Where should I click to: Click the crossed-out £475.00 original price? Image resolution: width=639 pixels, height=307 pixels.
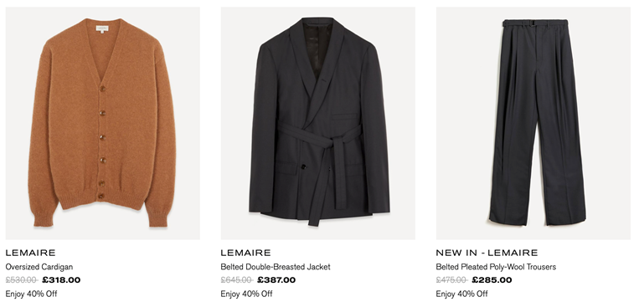click(452, 280)
